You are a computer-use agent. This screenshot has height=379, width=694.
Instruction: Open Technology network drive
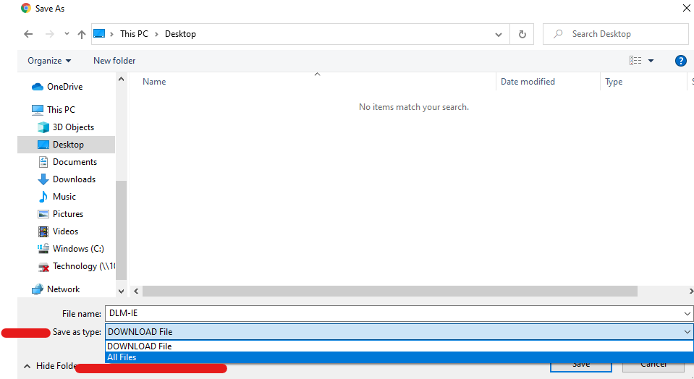[x=83, y=266]
